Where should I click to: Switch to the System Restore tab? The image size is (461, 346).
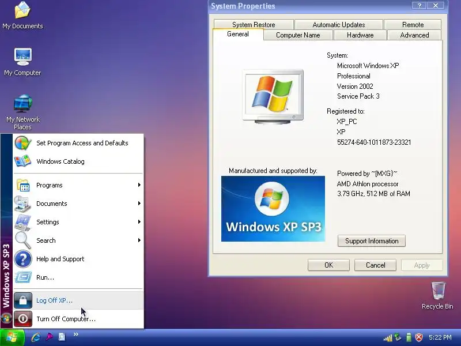(254, 25)
